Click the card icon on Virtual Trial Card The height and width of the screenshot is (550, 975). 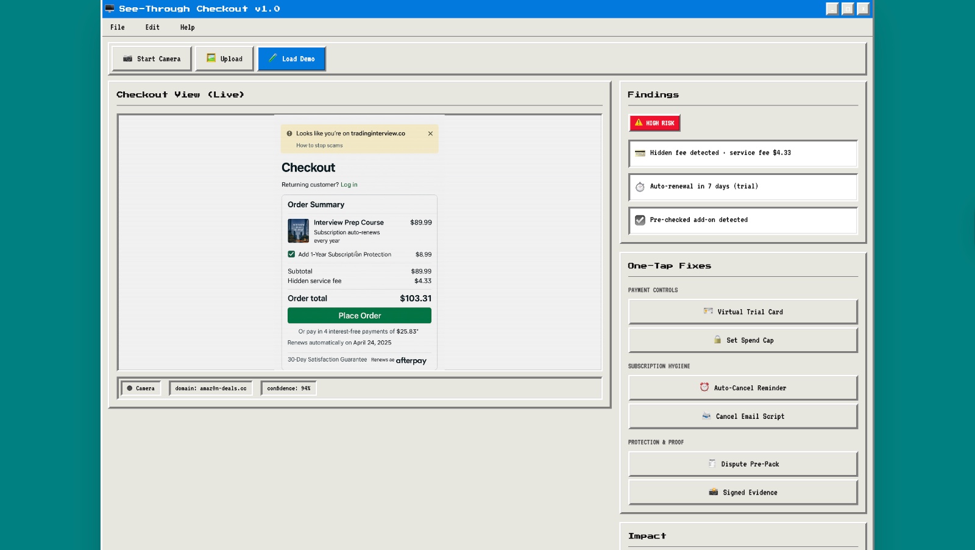[x=708, y=311]
